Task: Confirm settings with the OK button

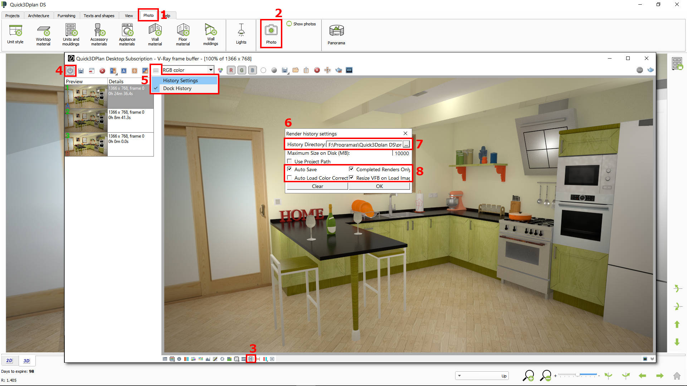Action: click(x=379, y=186)
